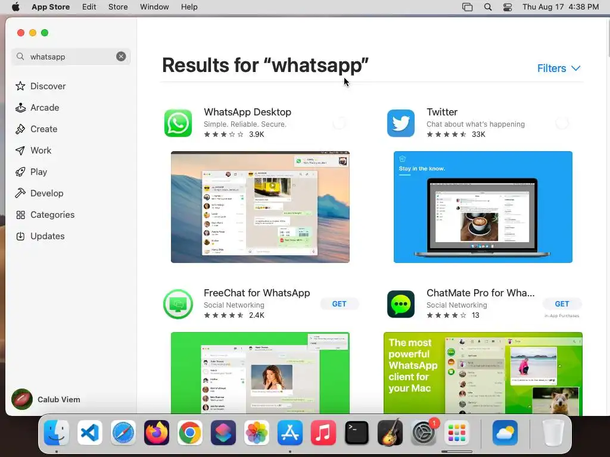Viewport: 610px width, 457px height.
Task: Open Finder from the Dock
Action: 57,433
